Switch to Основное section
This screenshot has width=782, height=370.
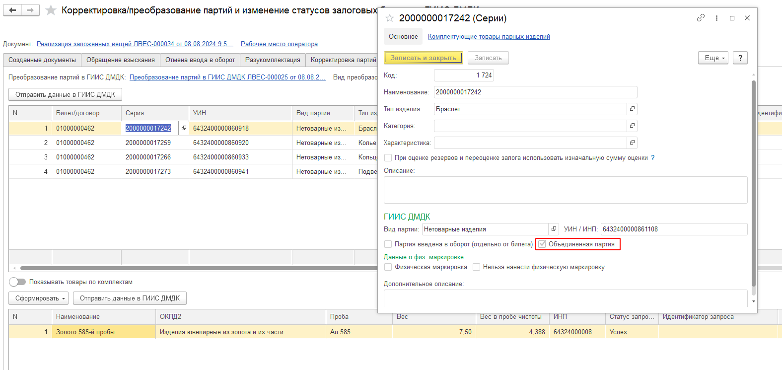click(403, 36)
